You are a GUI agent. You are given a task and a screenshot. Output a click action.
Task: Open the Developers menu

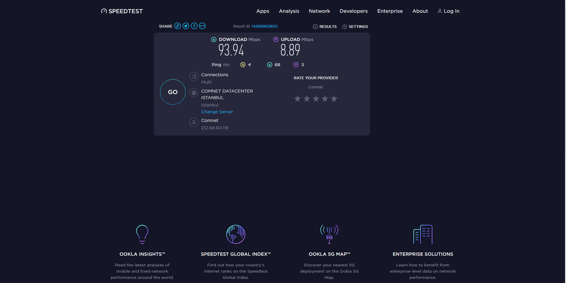tap(354, 11)
